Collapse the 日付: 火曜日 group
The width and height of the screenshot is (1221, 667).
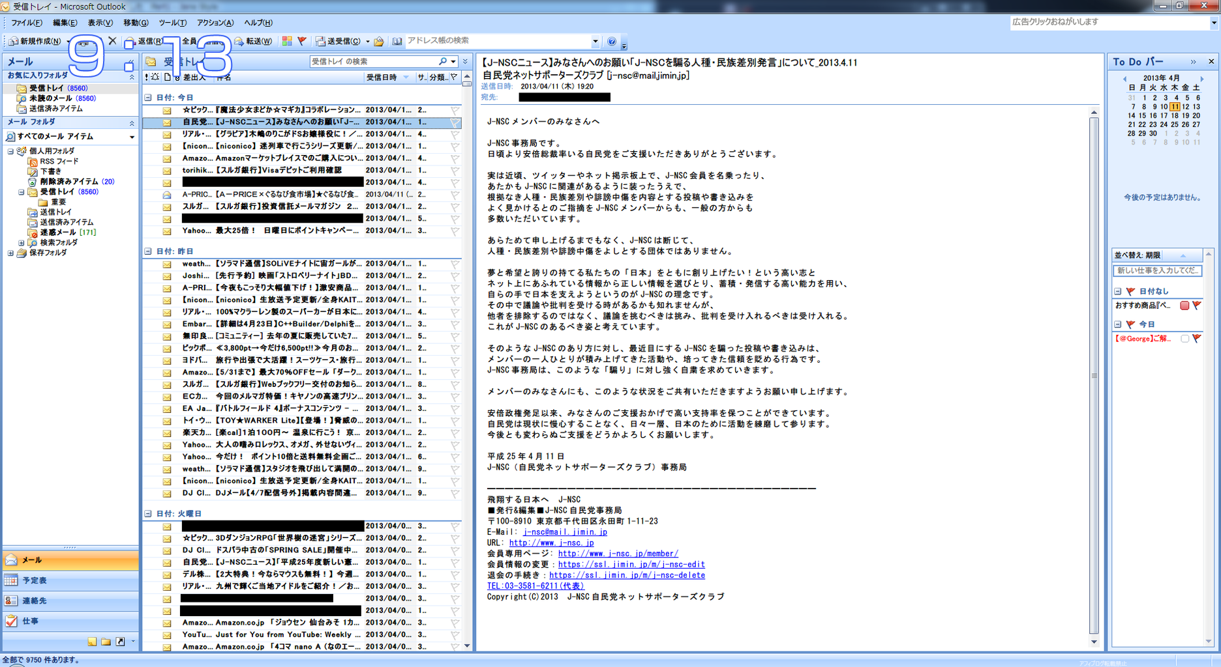tap(148, 514)
